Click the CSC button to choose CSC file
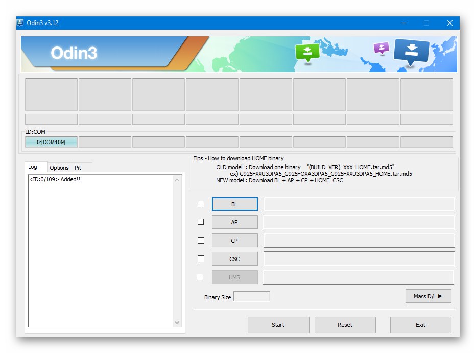476x353 pixels. click(x=234, y=259)
